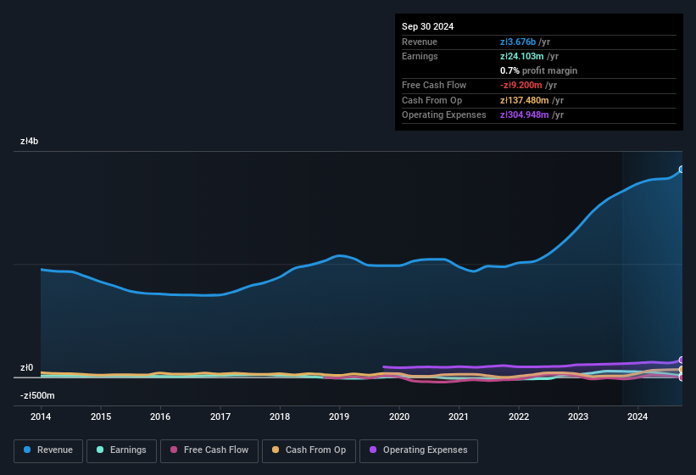Click the 0.7% profit margin text

pos(538,70)
